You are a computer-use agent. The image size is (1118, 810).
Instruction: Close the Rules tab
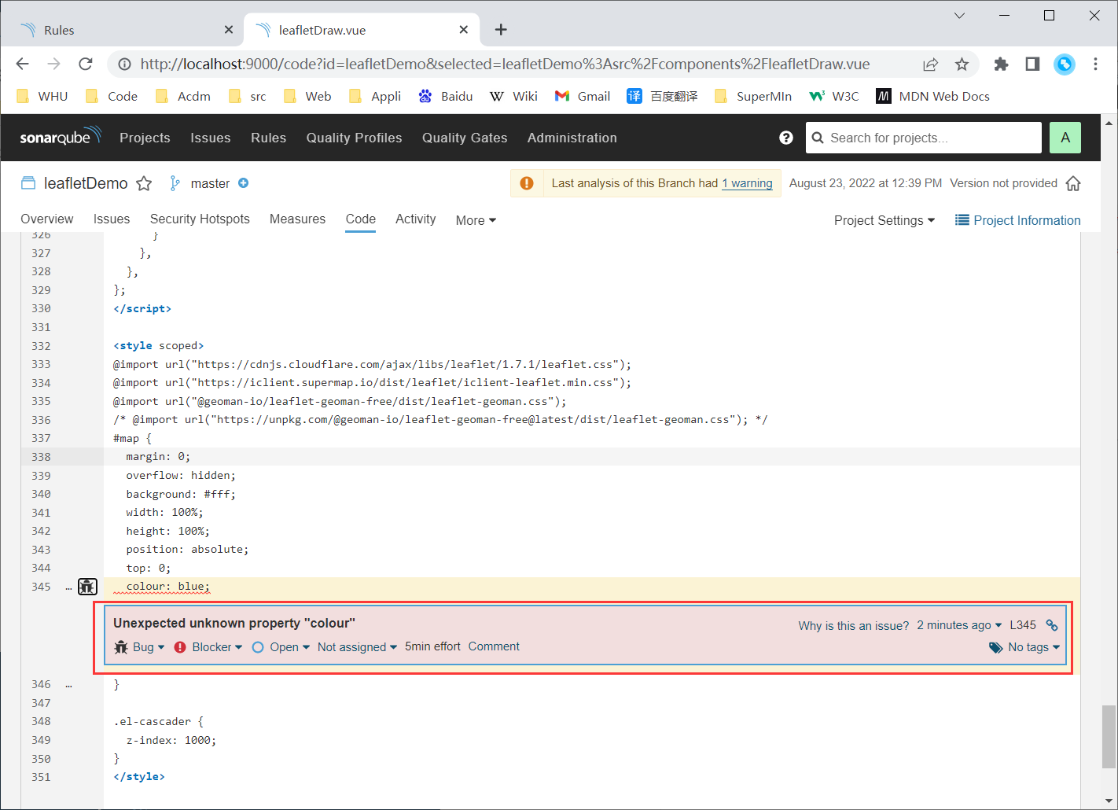[x=228, y=30]
